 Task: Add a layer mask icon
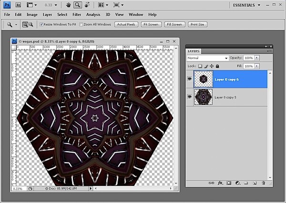point(229,183)
